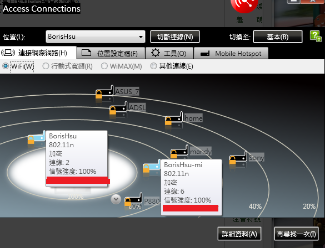325x248 pixels.
Task: Select the ADSL access point icon
Action: pos(118,108)
